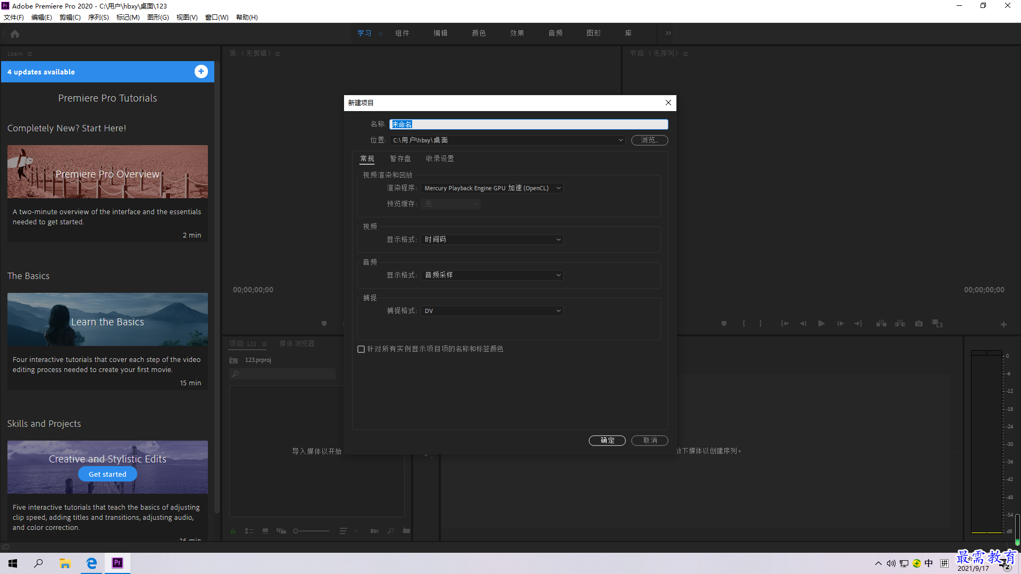Open the Premiere Pro Overview tutorial thumbnail
Screen dimensions: 1021x574
click(x=107, y=172)
